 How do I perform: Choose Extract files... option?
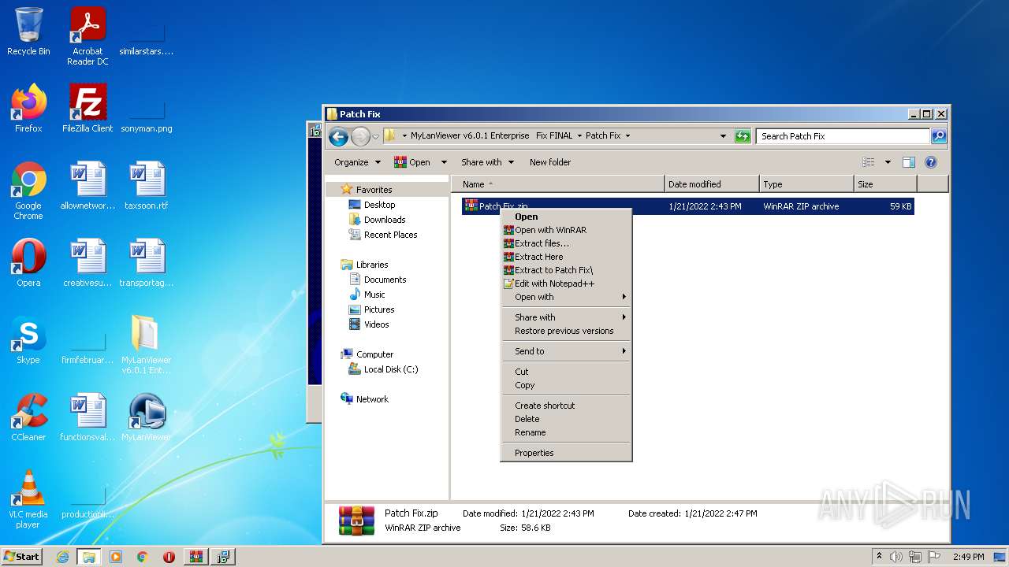[566, 243]
